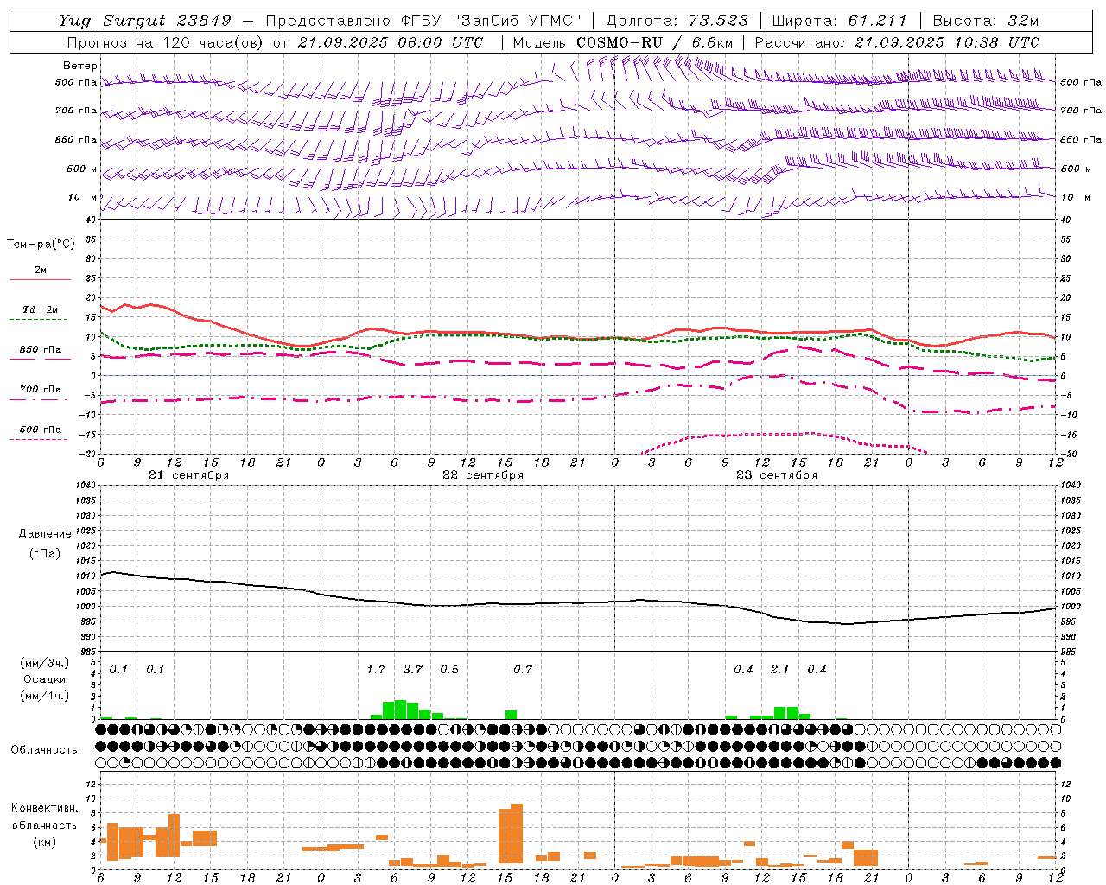Click the 2.1 precipitation amount
1106x885 pixels.
[x=779, y=670]
